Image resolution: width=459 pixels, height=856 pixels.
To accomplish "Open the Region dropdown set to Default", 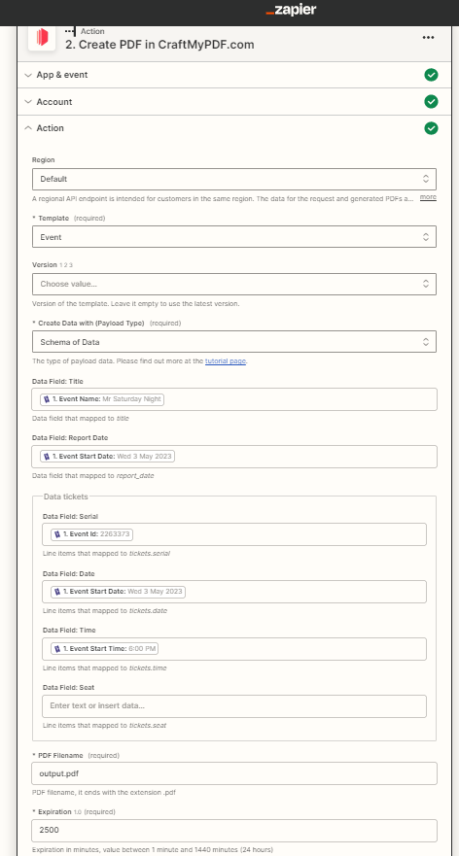I will coord(233,179).
